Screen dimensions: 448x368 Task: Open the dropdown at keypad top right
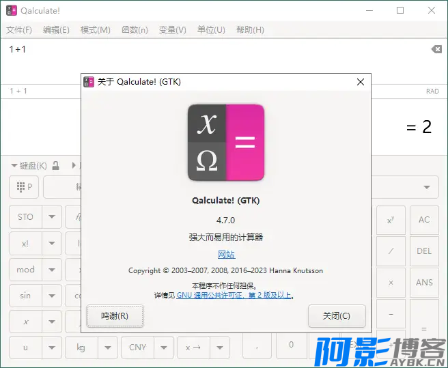coord(427,188)
